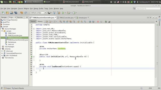Switch to the Navigator panel tab

coord(4,17)
